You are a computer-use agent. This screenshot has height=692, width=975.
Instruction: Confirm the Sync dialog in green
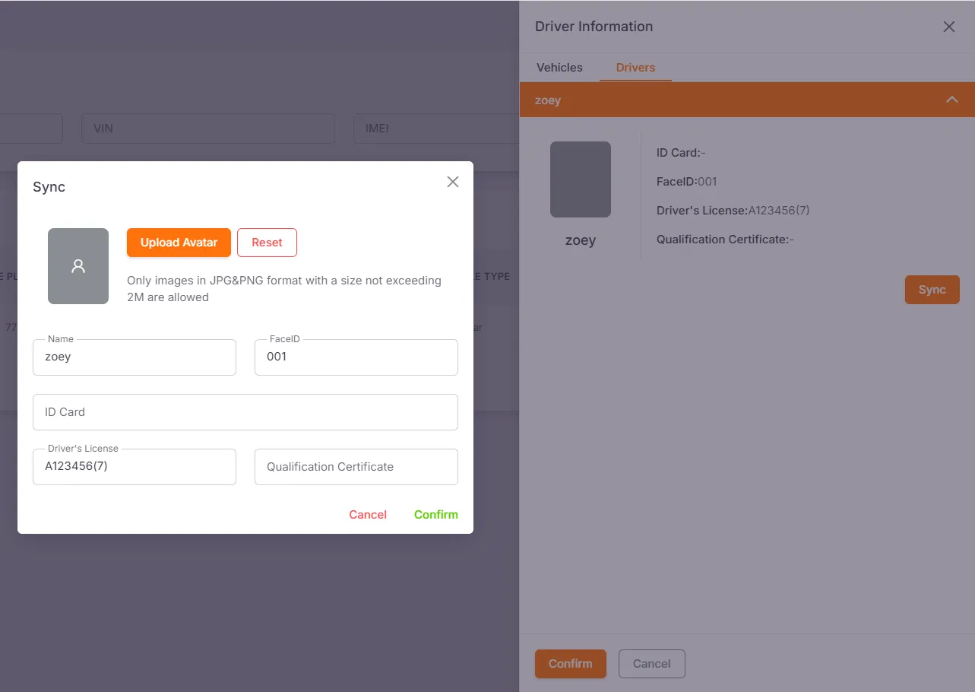tap(435, 515)
